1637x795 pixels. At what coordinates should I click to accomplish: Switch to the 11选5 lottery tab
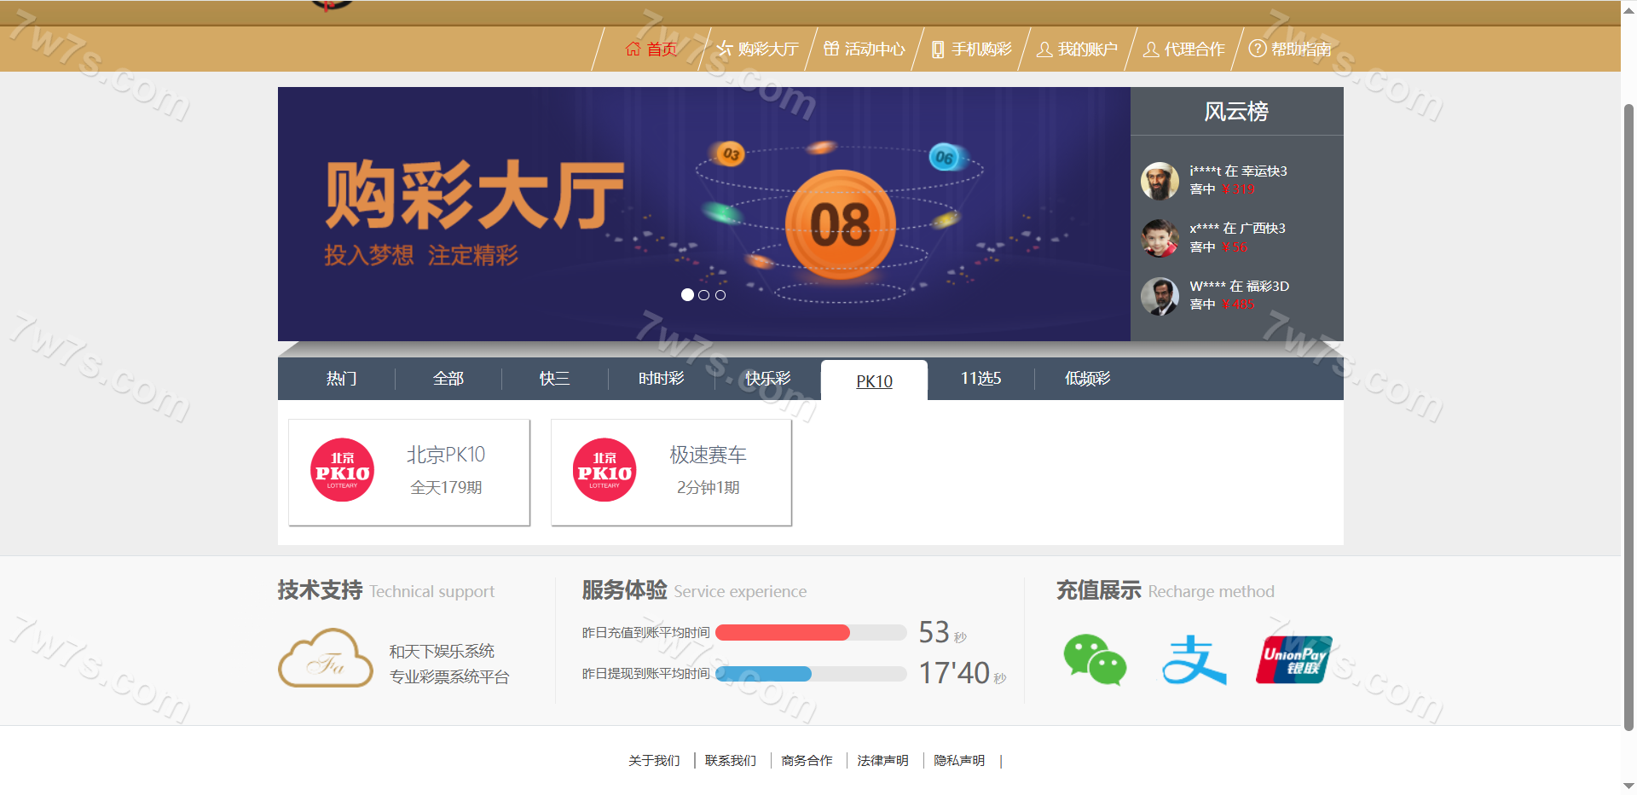click(980, 379)
